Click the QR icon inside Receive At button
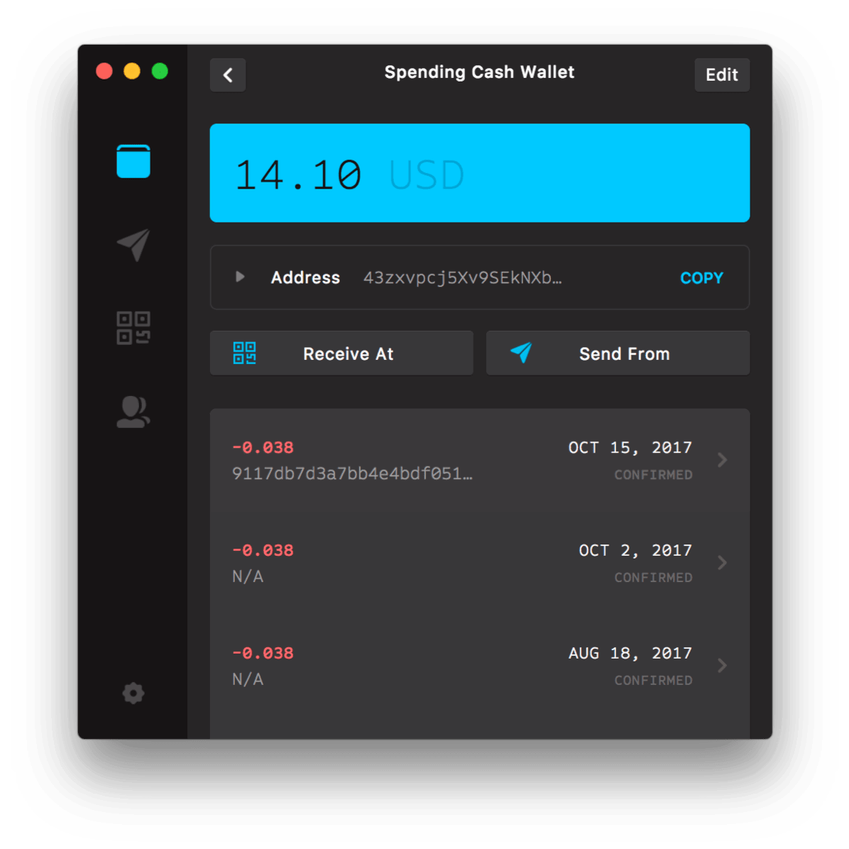This screenshot has height=849, width=849. (x=243, y=353)
